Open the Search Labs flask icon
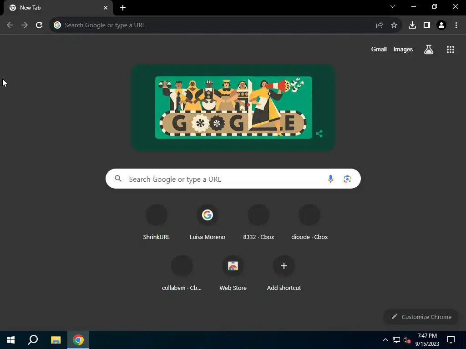Image resolution: width=466 pixels, height=349 pixels. (429, 50)
